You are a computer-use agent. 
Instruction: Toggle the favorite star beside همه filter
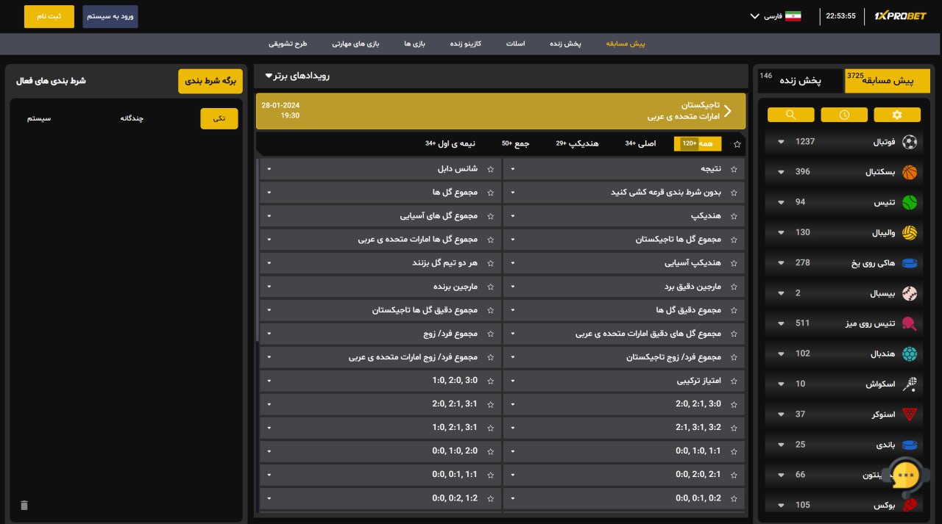pyautogui.click(x=737, y=144)
